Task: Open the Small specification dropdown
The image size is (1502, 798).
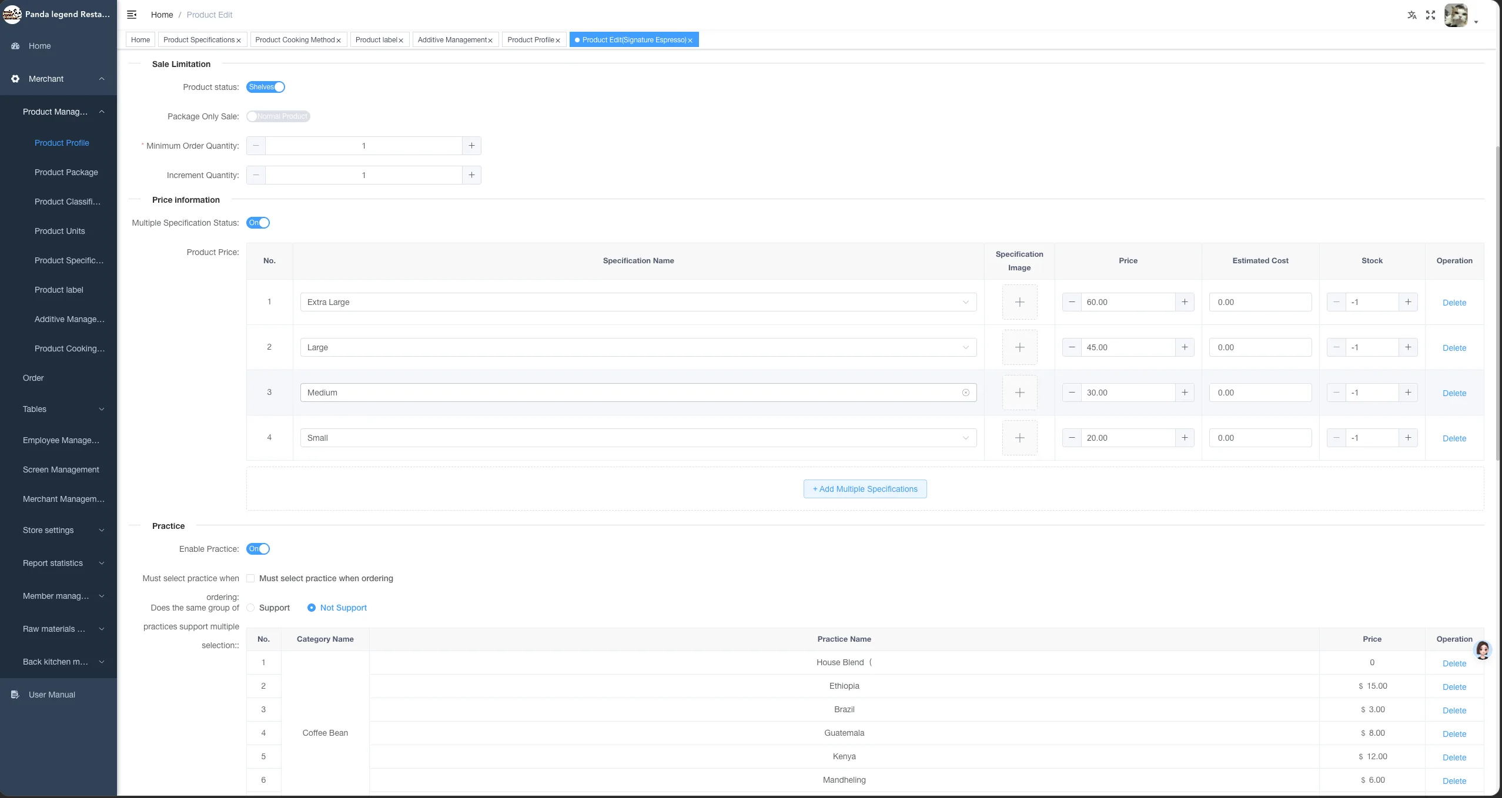Action: [x=638, y=438]
